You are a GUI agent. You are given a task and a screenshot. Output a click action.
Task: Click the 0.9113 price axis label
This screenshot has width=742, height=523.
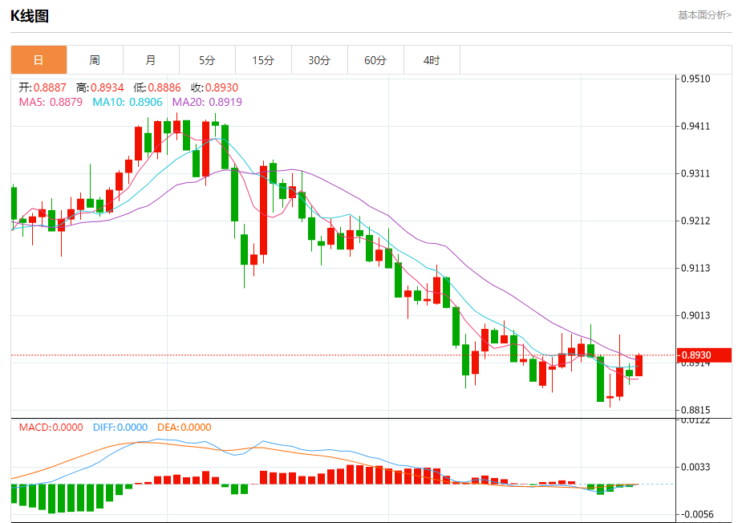pyautogui.click(x=695, y=268)
